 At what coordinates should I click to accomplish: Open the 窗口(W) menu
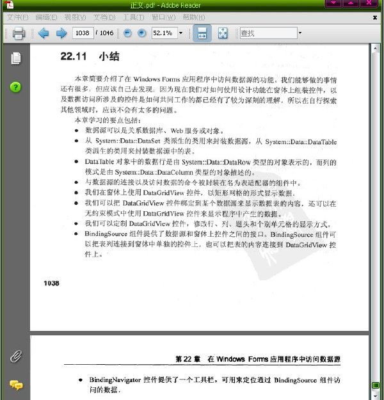coord(163,17)
